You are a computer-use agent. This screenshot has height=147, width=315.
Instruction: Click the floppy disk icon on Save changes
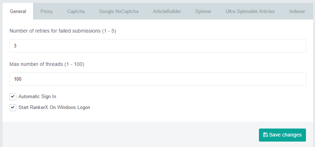pyautogui.click(x=265, y=135)
